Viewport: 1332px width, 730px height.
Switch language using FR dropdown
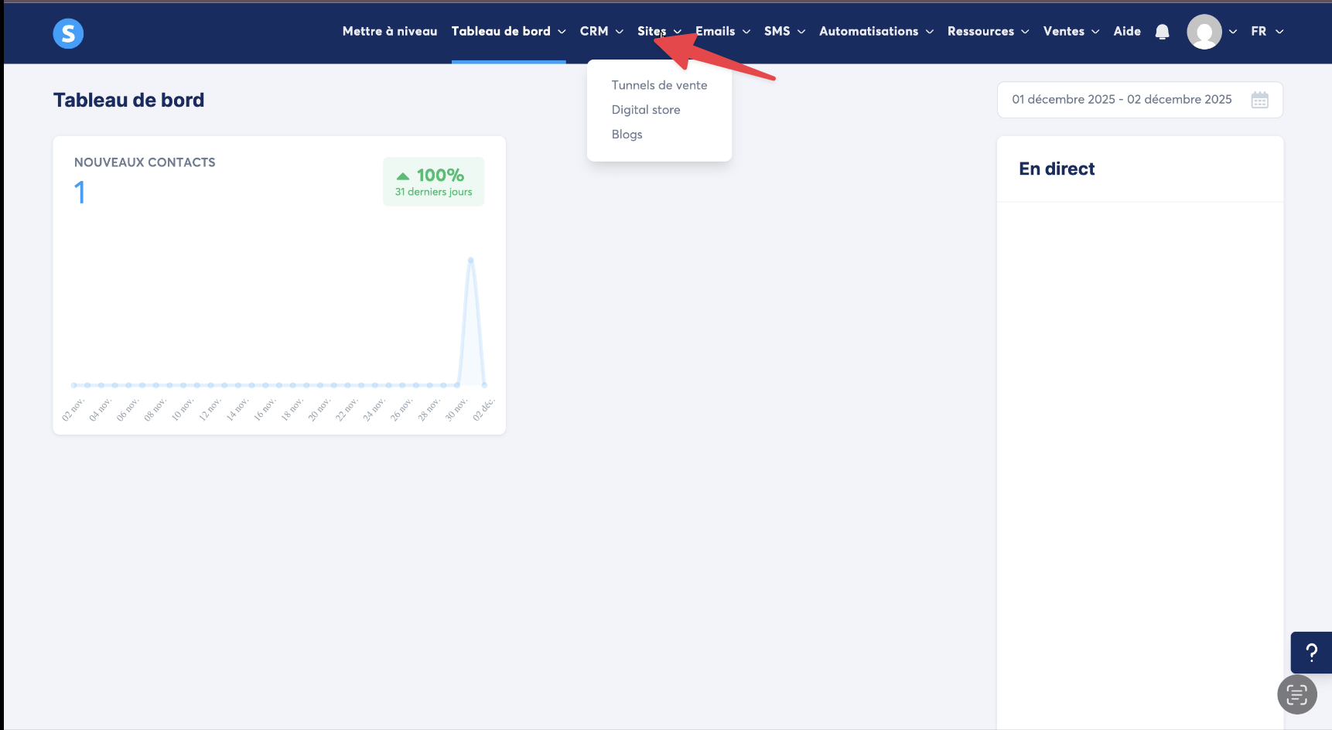coord(1267,32)
